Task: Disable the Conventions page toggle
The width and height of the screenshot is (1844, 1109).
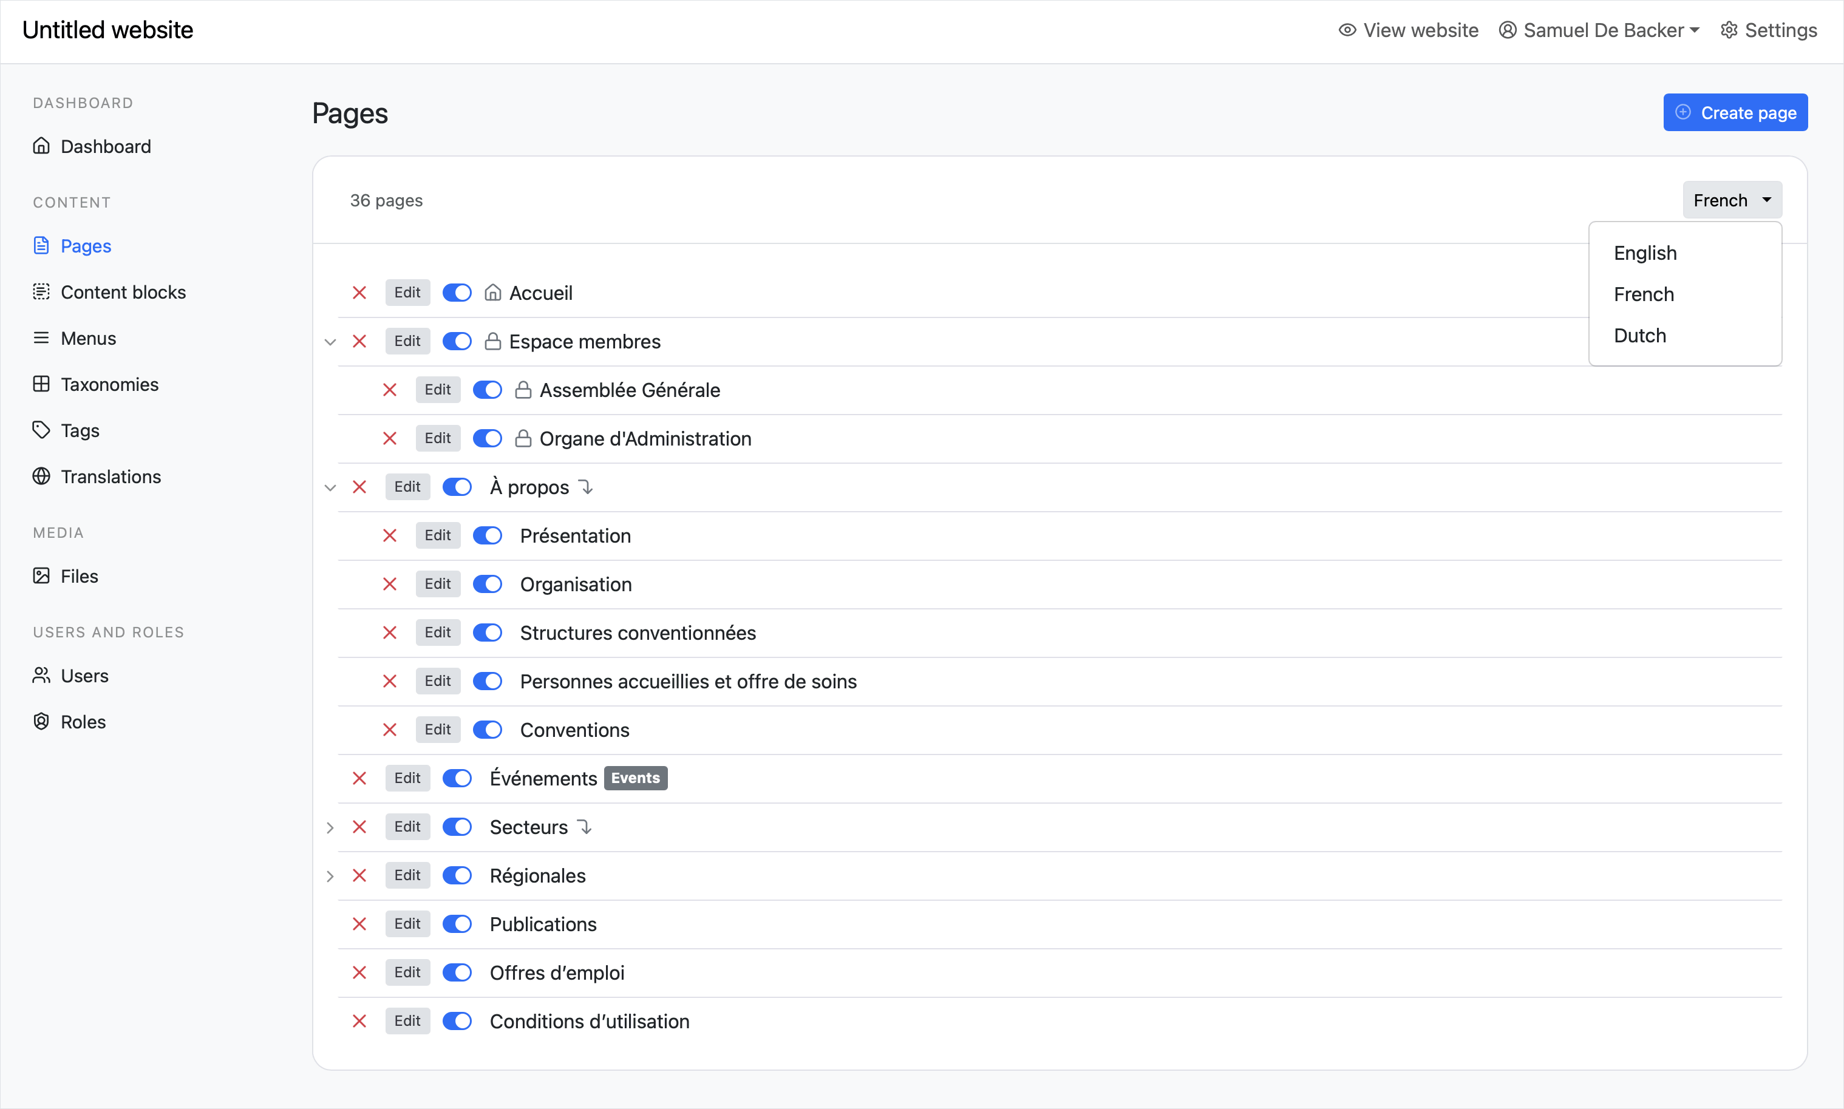Action: (x=488, y=730)
